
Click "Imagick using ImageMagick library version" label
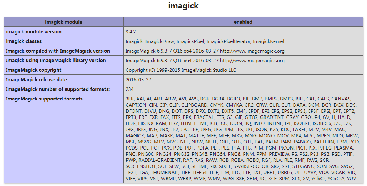(x=56, y=61)
